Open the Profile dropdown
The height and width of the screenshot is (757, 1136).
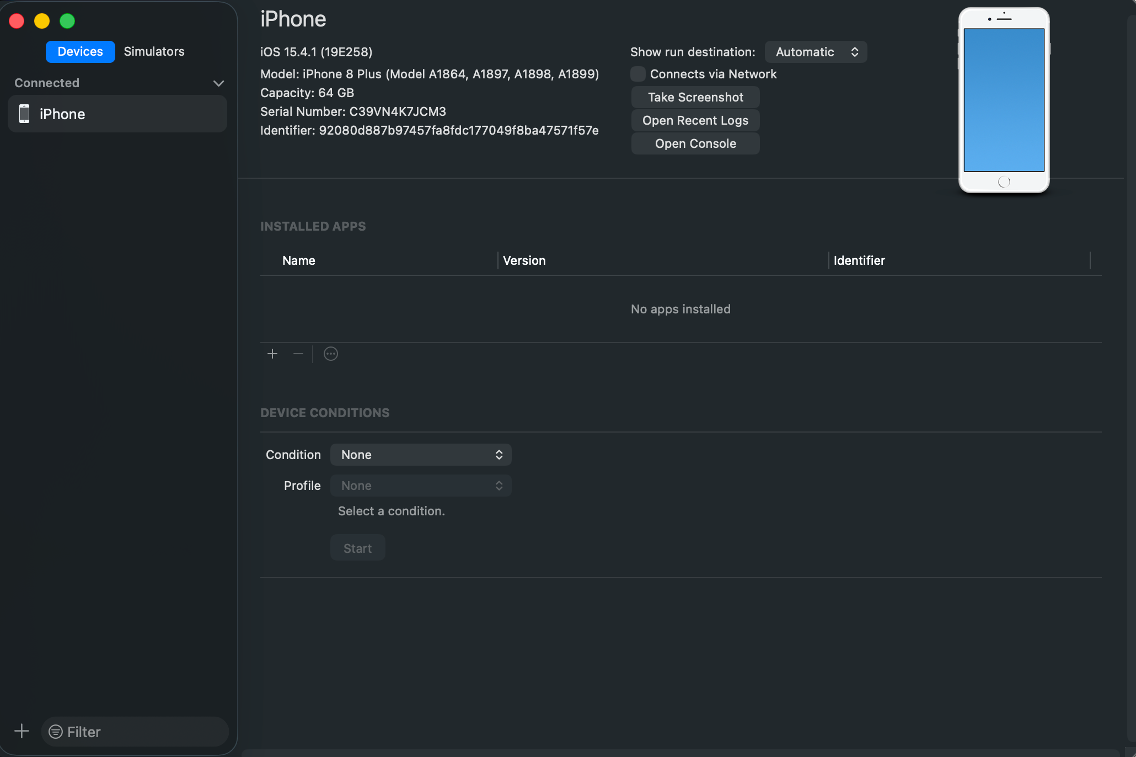(x=421, y=486)
